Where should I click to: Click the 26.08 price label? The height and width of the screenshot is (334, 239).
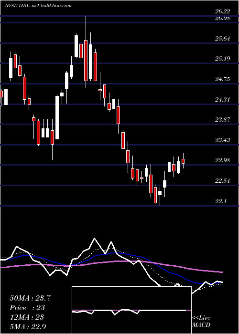[223, 18]
